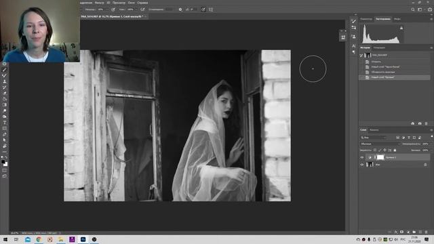
Task: Open the Просмотр menu
Action: pos(119,3)
